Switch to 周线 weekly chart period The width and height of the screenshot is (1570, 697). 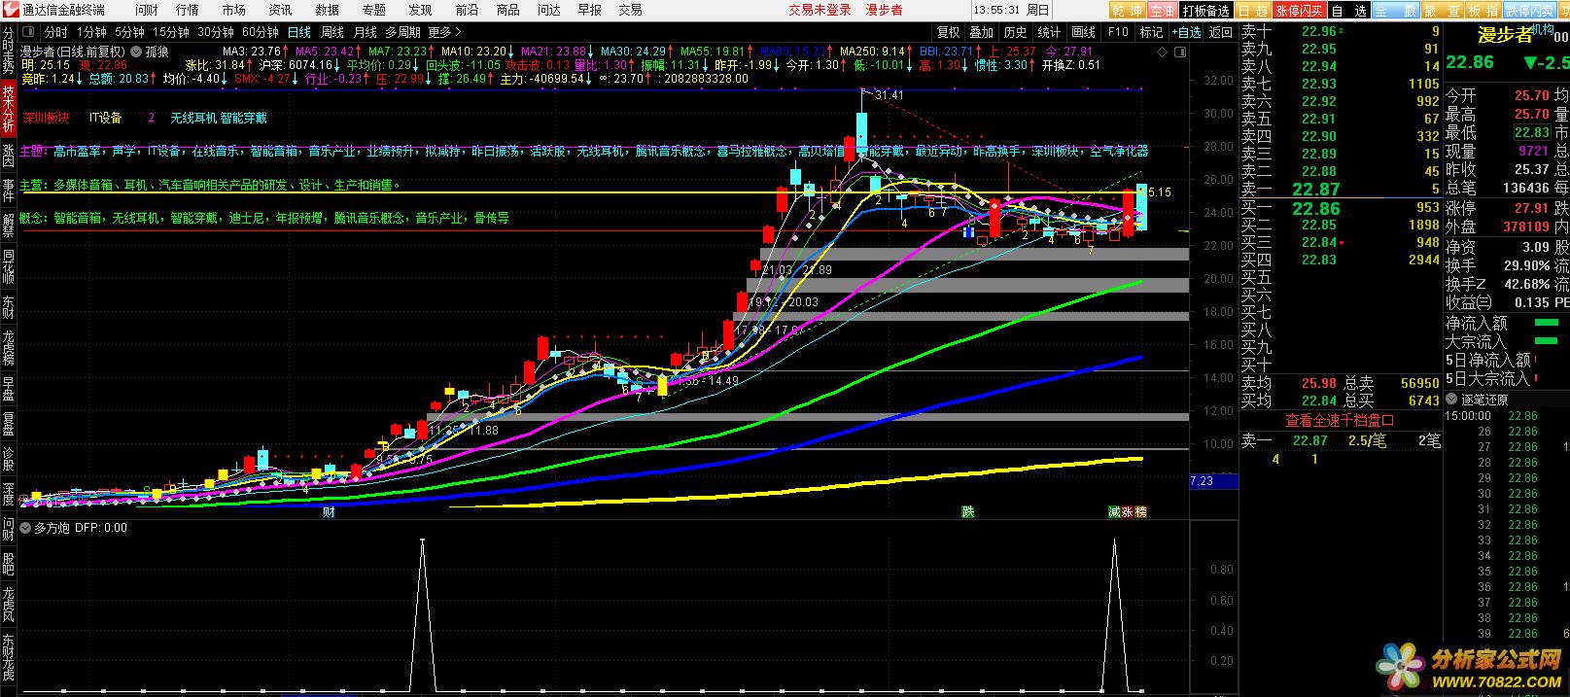(332, 32)
